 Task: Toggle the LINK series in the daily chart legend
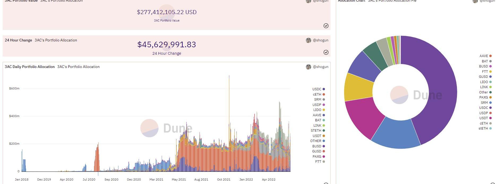[x=319, y=126]
